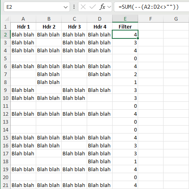
Task: Select cell E7 with value 2
Action: [x=125, y=74]
